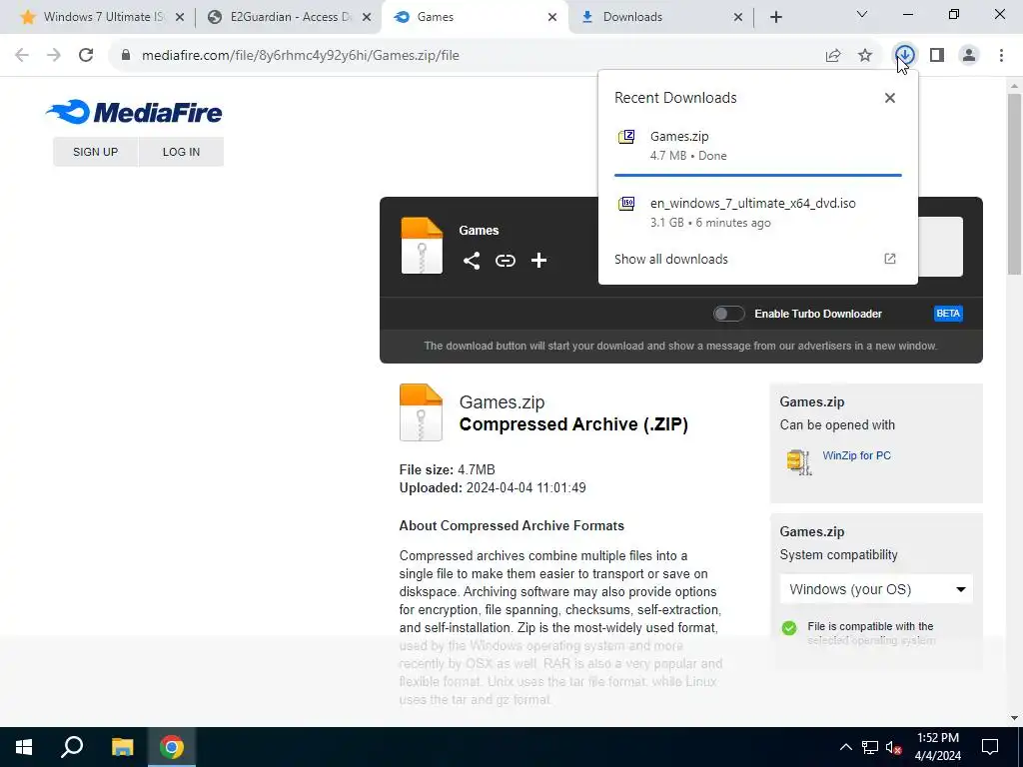
Task: Click the green compatibility checkmark
Action: click(x=789, y=628)
